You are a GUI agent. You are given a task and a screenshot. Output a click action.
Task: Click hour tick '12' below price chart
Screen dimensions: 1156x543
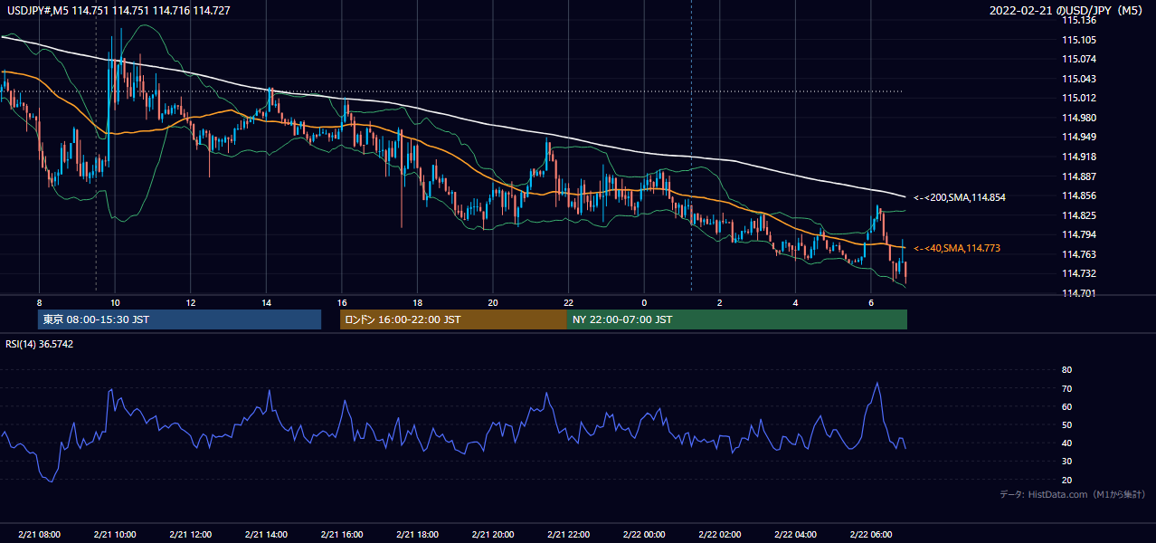point(190,301)
